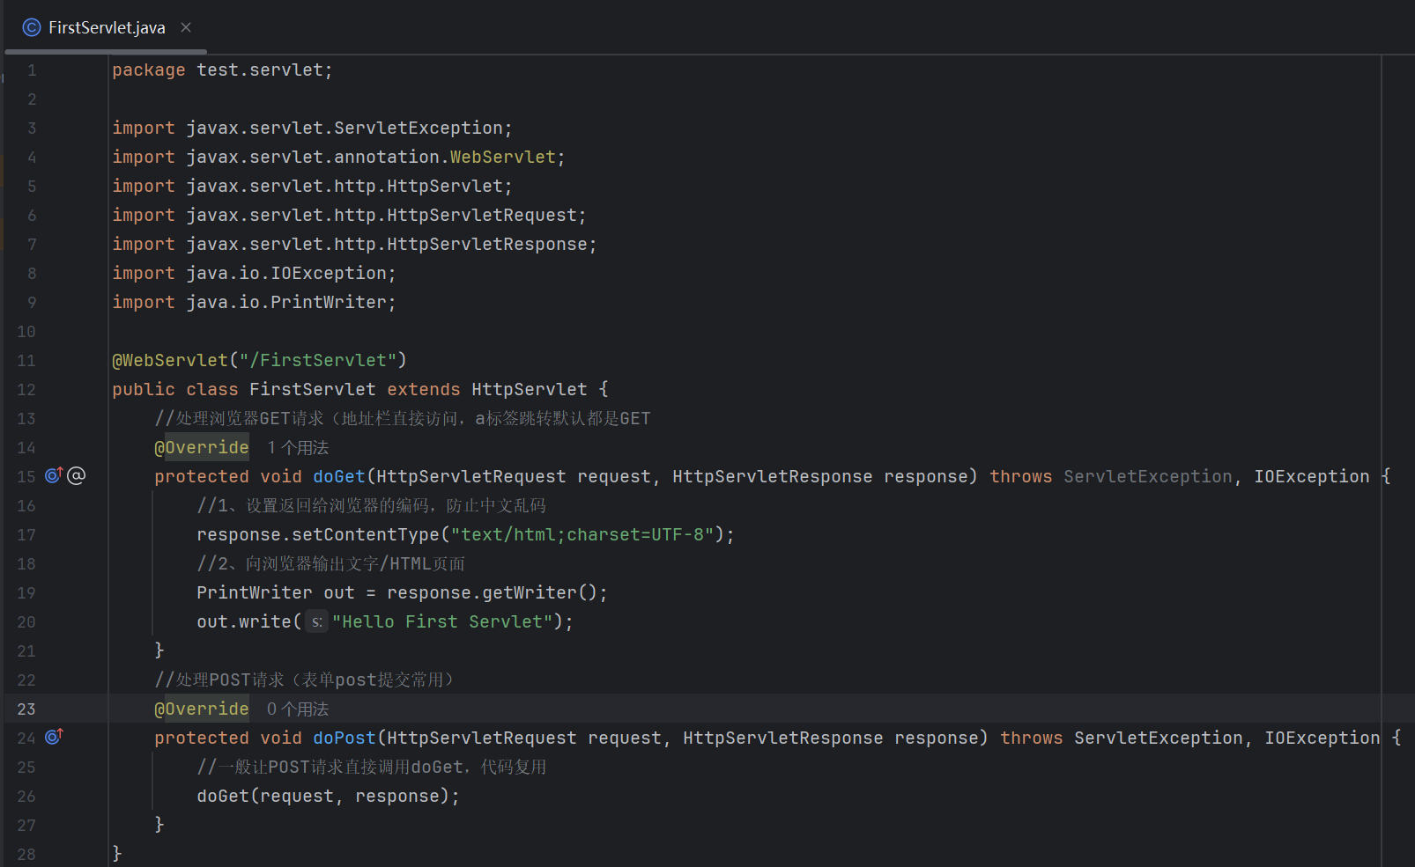The image size is (1415, 867).
Task: Click the POST request comment on line 22
Action: tap(304, 680)
